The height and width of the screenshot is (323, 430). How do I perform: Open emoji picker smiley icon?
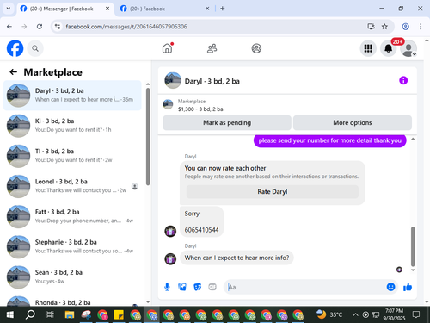tap(390, 287)
